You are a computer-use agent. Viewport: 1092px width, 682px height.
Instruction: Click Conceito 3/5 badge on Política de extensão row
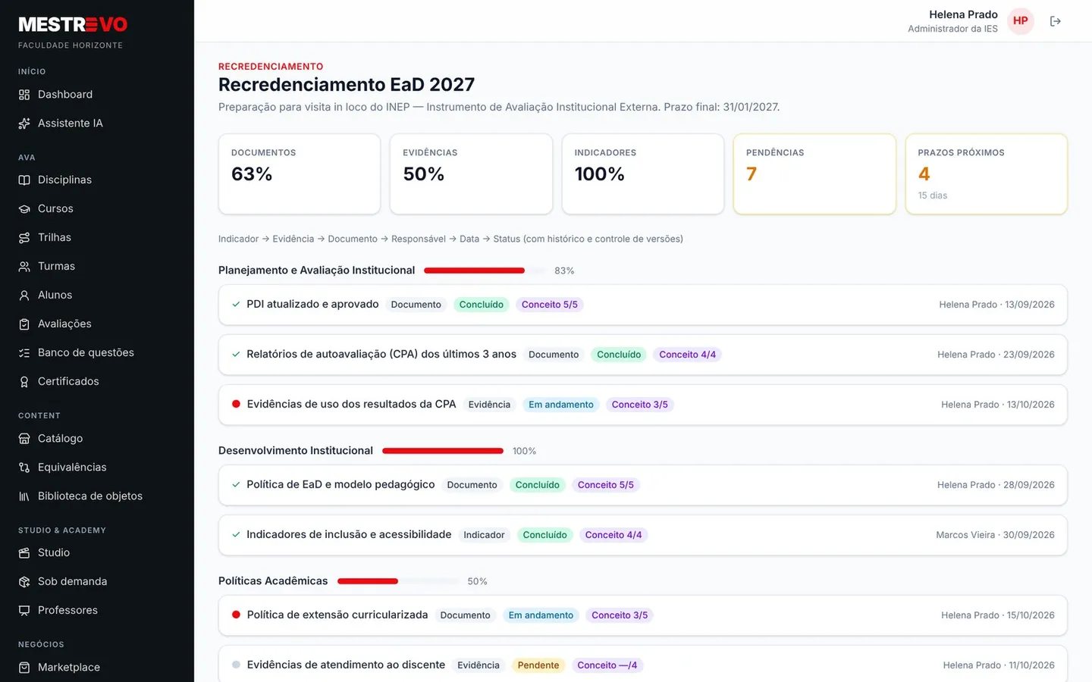(620, 615)
